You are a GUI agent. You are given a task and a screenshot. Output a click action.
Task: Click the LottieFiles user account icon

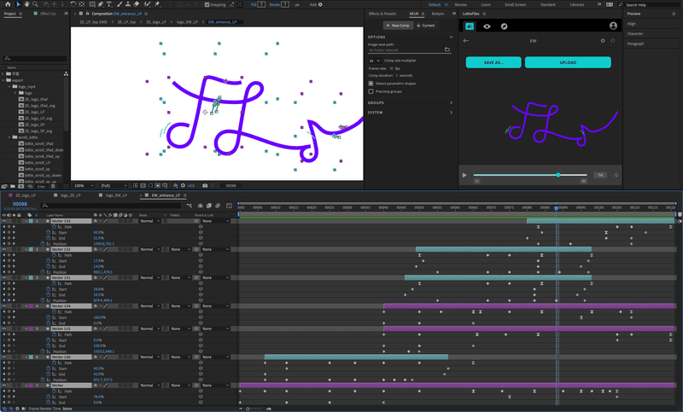[613, 26]
